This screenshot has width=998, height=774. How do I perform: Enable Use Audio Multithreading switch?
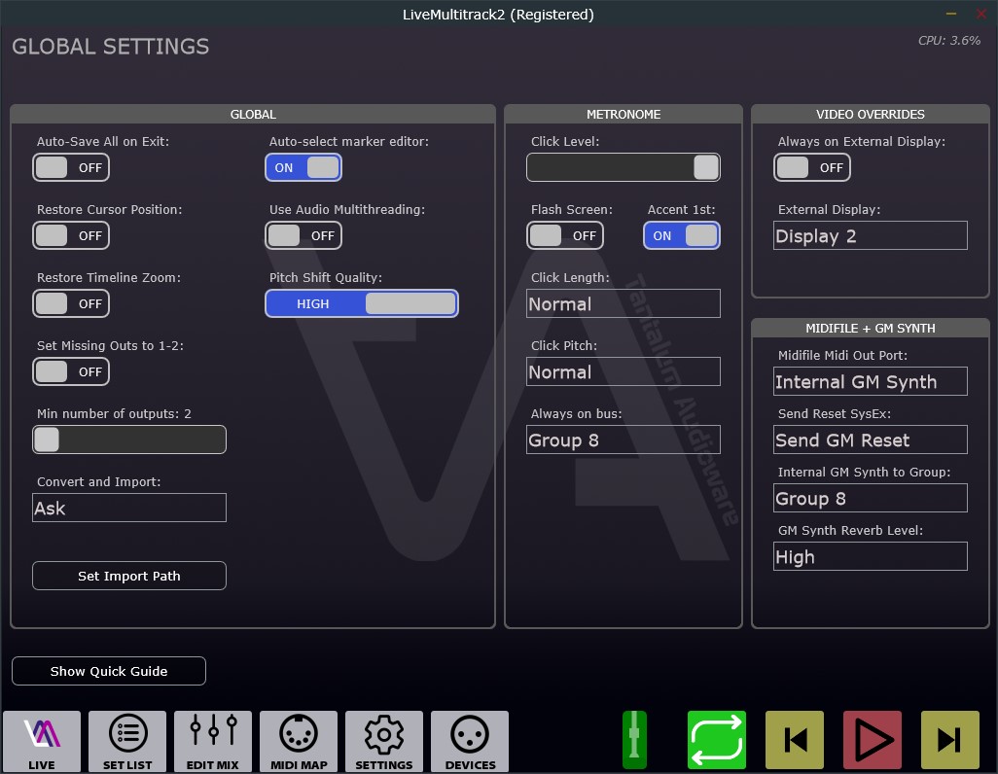tap(303, 235)
